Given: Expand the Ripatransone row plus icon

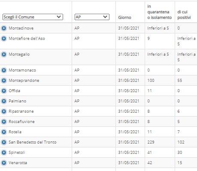Looking at the screenshot, I should tap(4, 111).
